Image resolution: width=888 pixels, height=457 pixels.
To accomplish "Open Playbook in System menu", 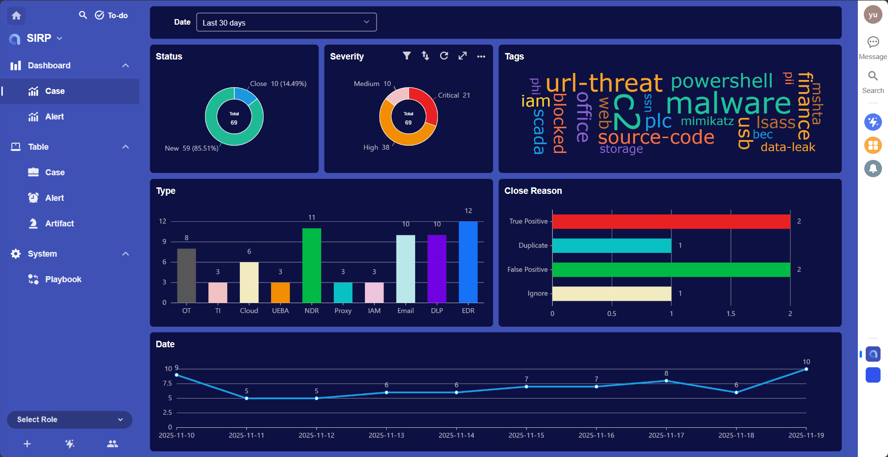I will coord(63,279).
